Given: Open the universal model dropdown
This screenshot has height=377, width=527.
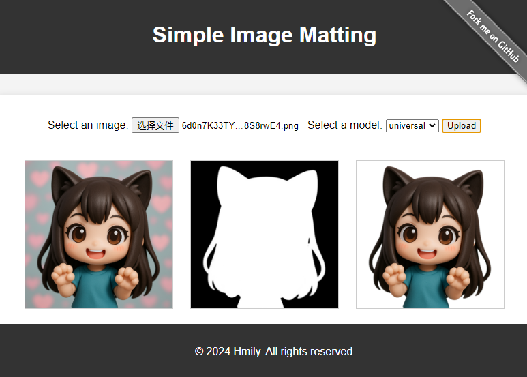Looking at the screenshot, I should 412,125.
